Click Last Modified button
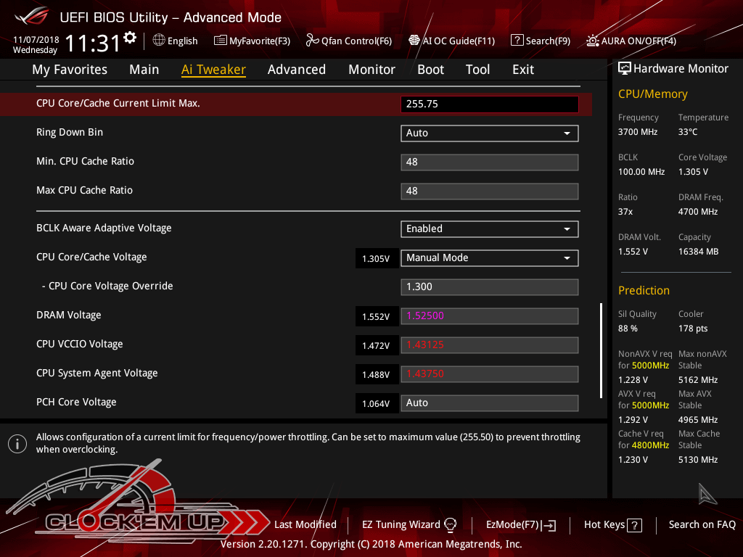 coord(305,524)
